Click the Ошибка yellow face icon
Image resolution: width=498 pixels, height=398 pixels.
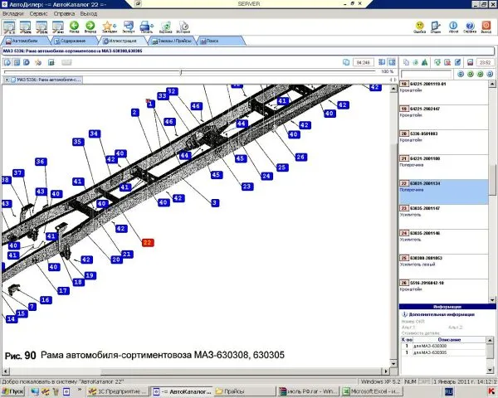419,27
